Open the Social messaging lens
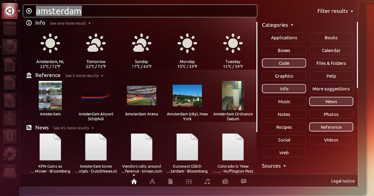 pos(243,181)
